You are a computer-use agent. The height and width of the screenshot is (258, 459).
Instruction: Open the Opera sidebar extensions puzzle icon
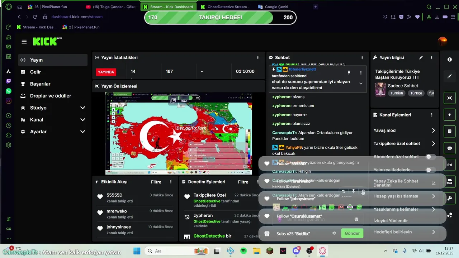[9, 135]
